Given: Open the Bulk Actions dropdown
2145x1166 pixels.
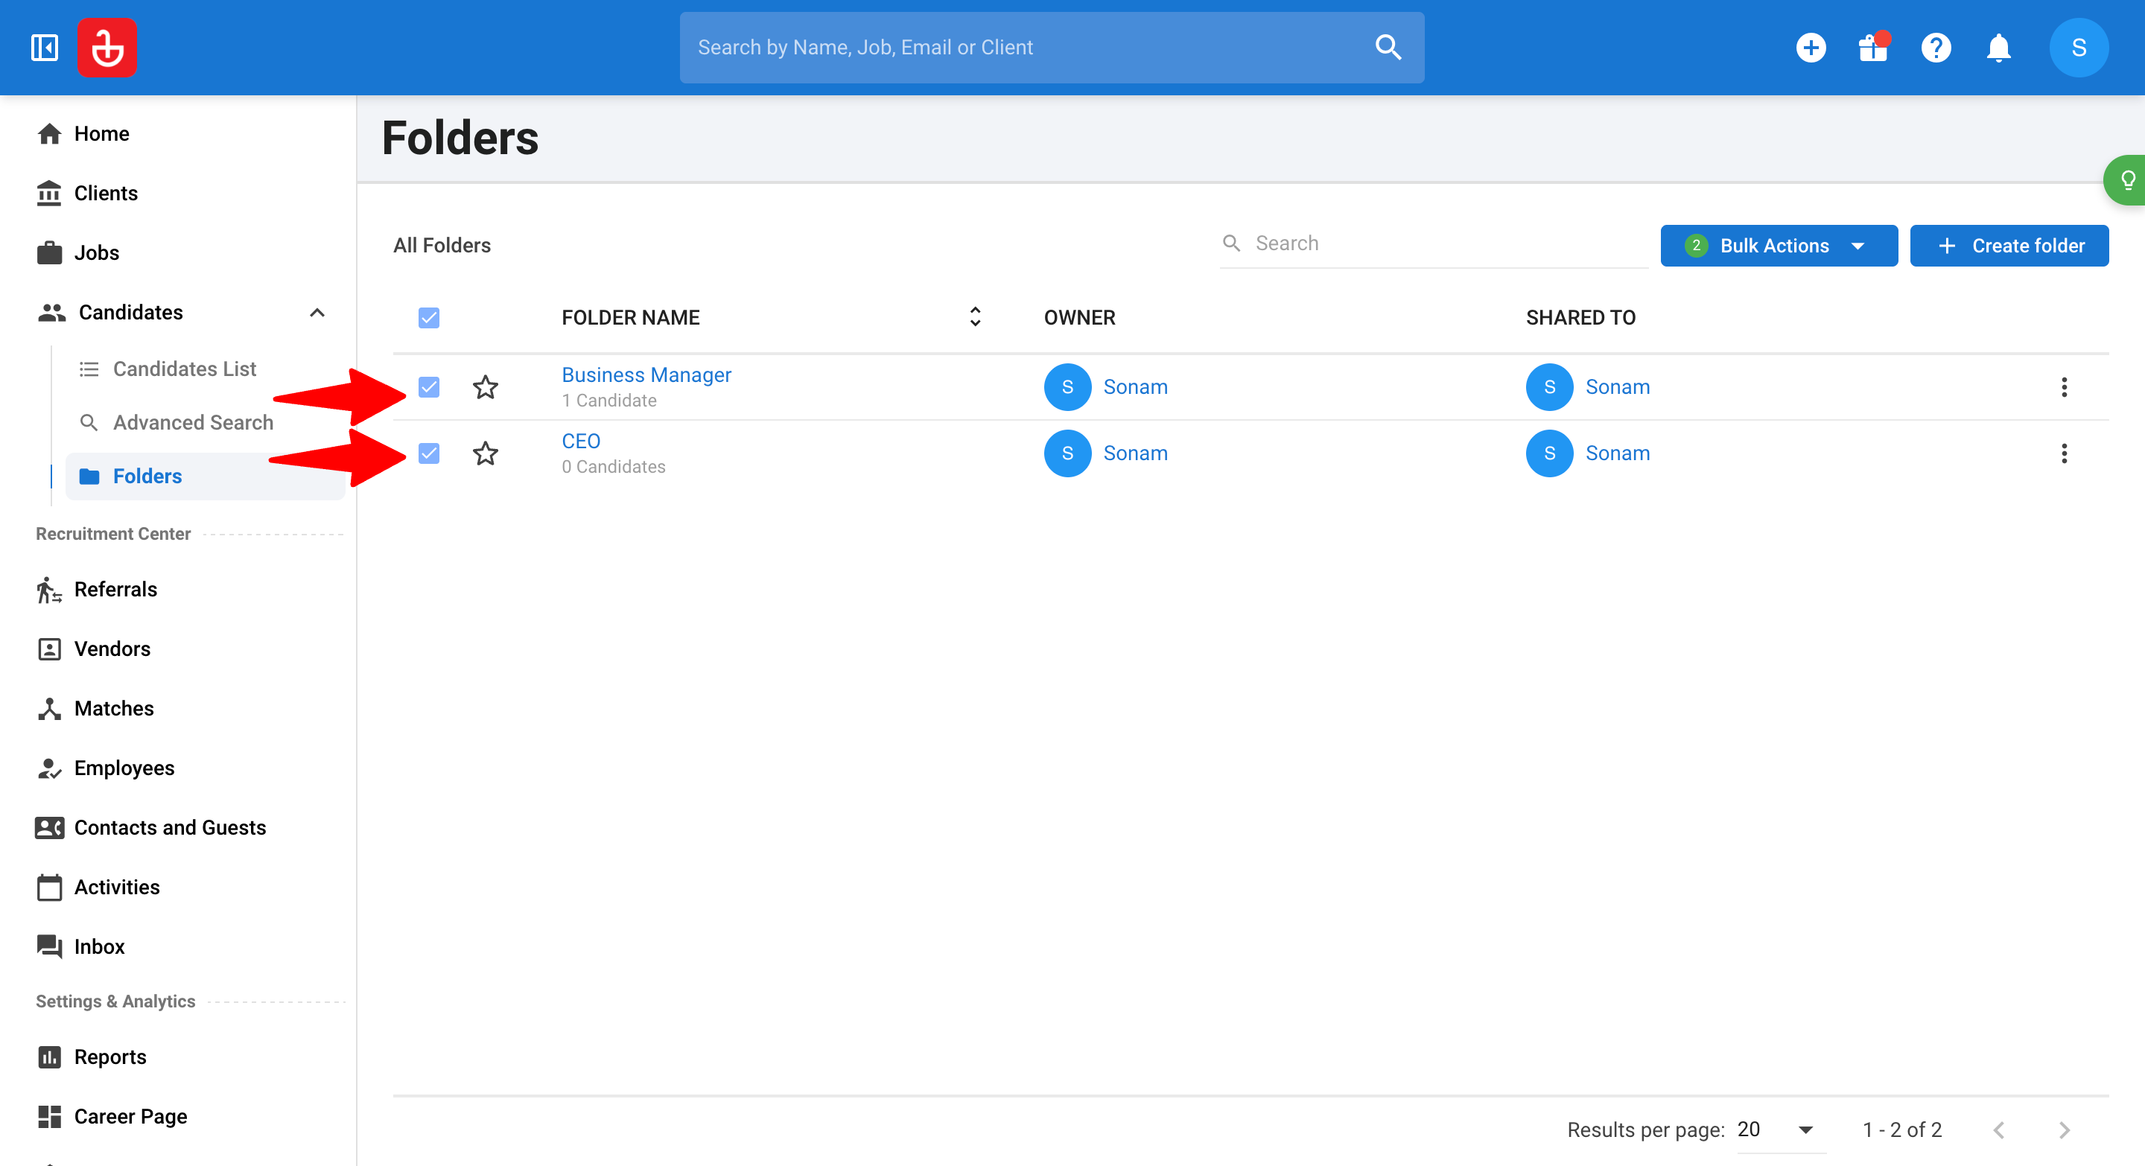Looking at the screenshot, I should pyautogui.click(x=1779, y=246).
